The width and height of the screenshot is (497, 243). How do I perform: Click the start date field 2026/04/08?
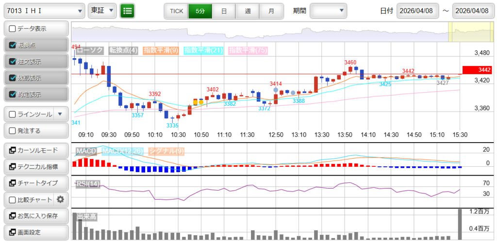point(417,11)
